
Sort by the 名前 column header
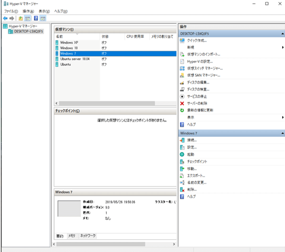click(77, 37)
